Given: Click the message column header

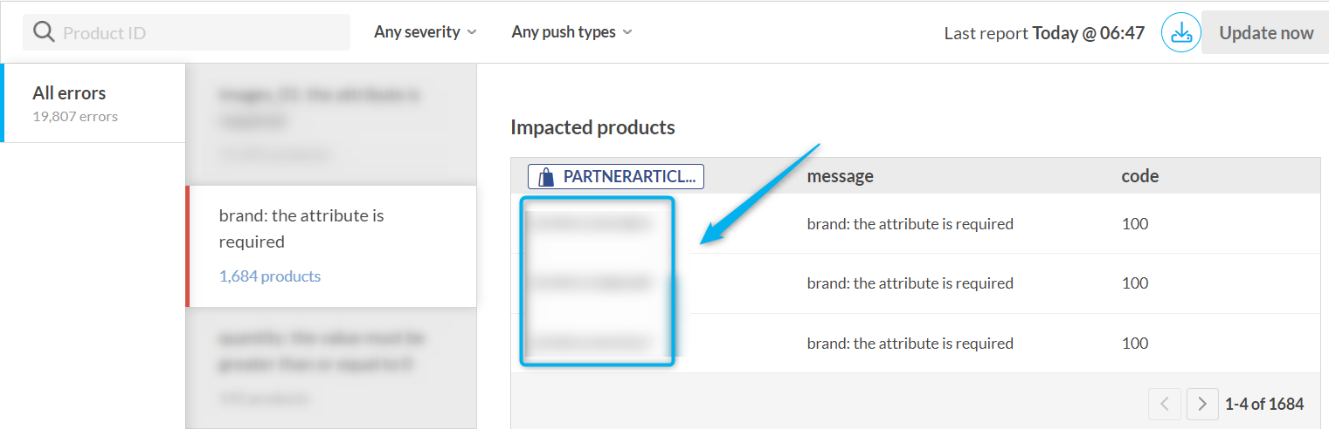Looking at the screenshot, I should click(x=840, y=176).
